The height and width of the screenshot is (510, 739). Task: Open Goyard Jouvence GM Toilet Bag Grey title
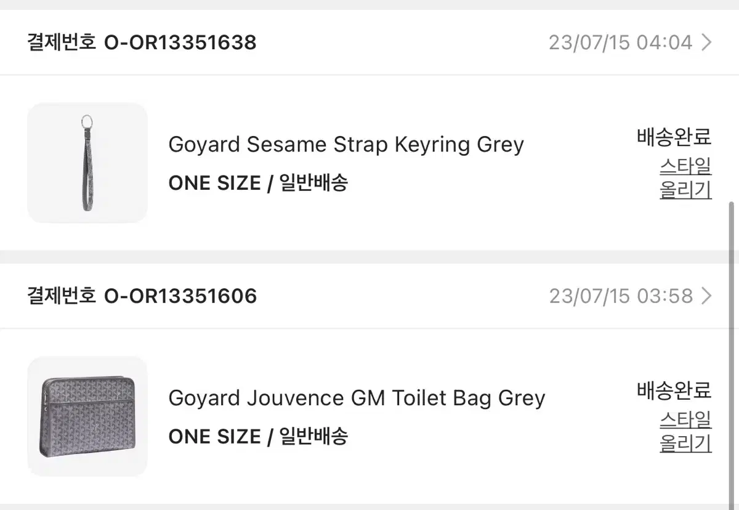[357, 398]
